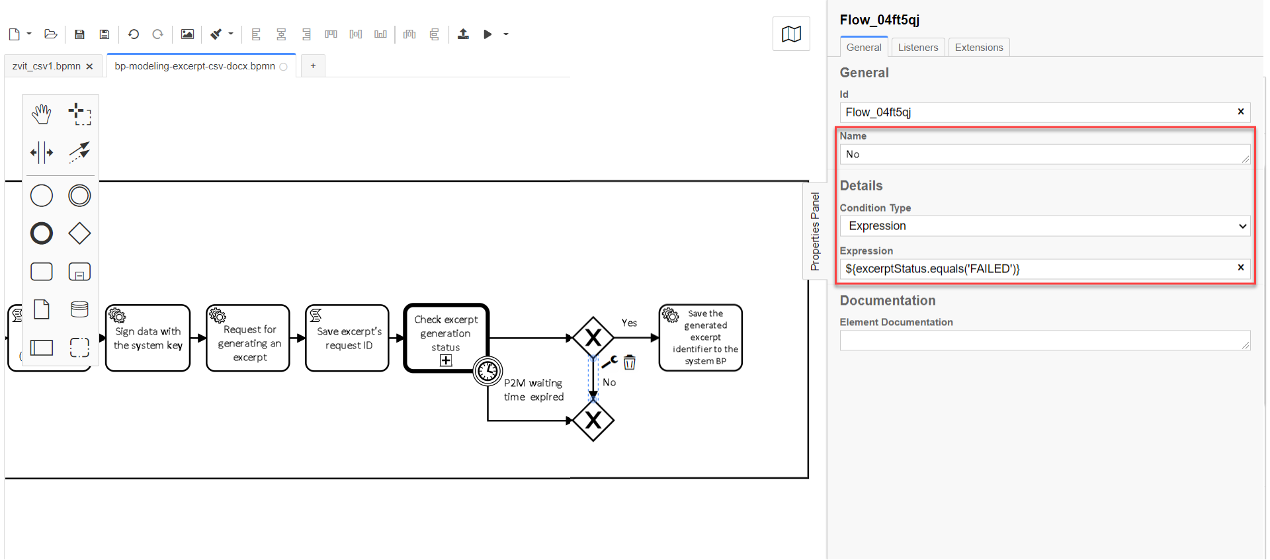This screenshot has width=1270, height=560.
Task: Delete the selected flow with trash icon
Action: (630, 362)
